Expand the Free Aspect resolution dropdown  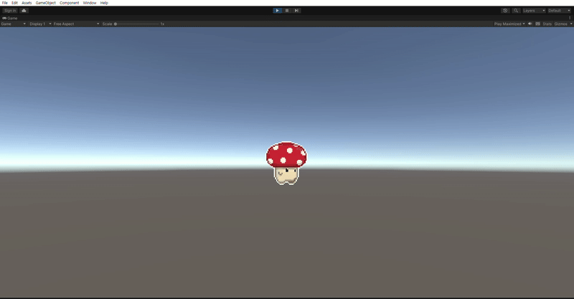(76, 24)
